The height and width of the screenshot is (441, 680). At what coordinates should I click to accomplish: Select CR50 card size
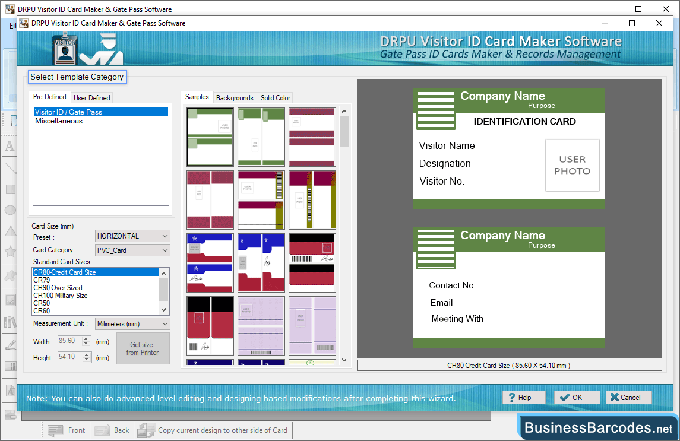pyautogui.click(x=96, y=303)
